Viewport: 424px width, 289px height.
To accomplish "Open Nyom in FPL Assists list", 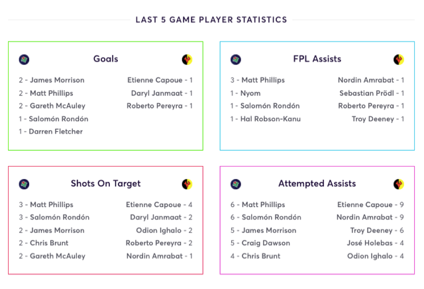I will coord(250,93).
